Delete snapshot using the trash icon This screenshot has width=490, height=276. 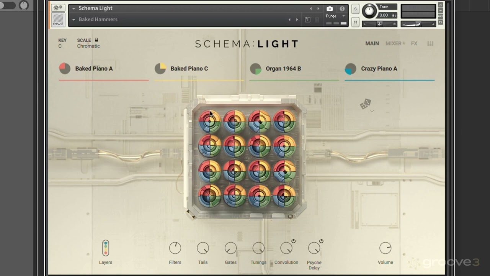[x=317, y=20]
